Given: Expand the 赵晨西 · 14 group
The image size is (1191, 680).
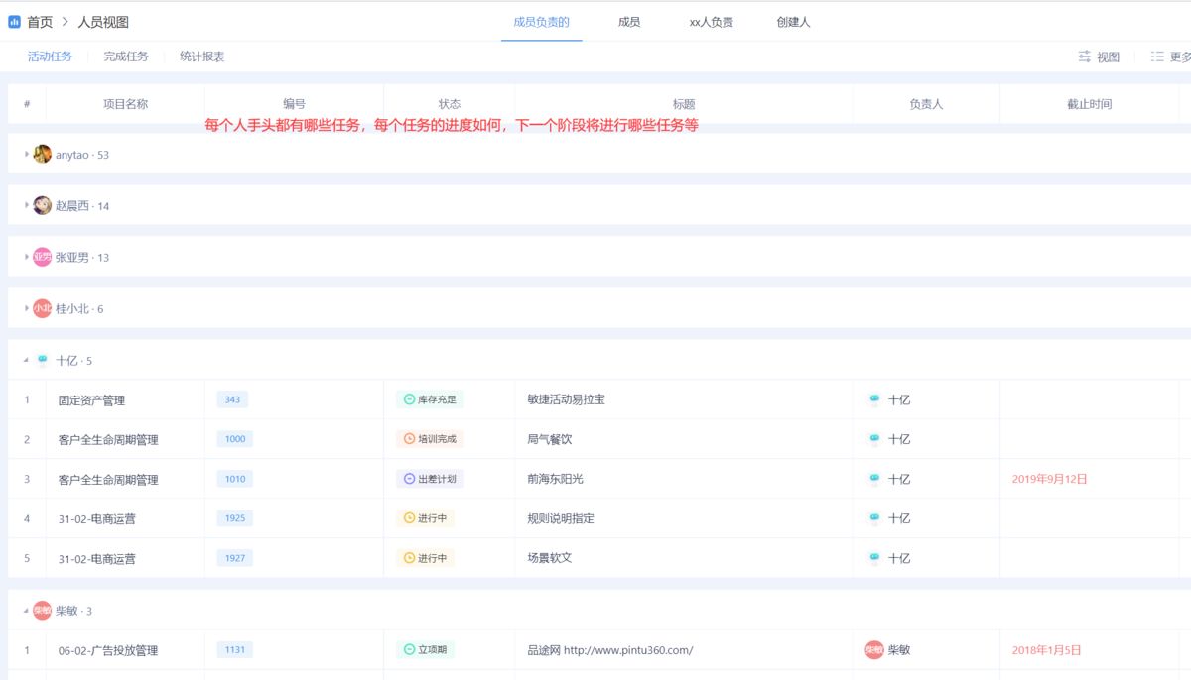Looking at the screenshot, I should (x=27, y=205).
